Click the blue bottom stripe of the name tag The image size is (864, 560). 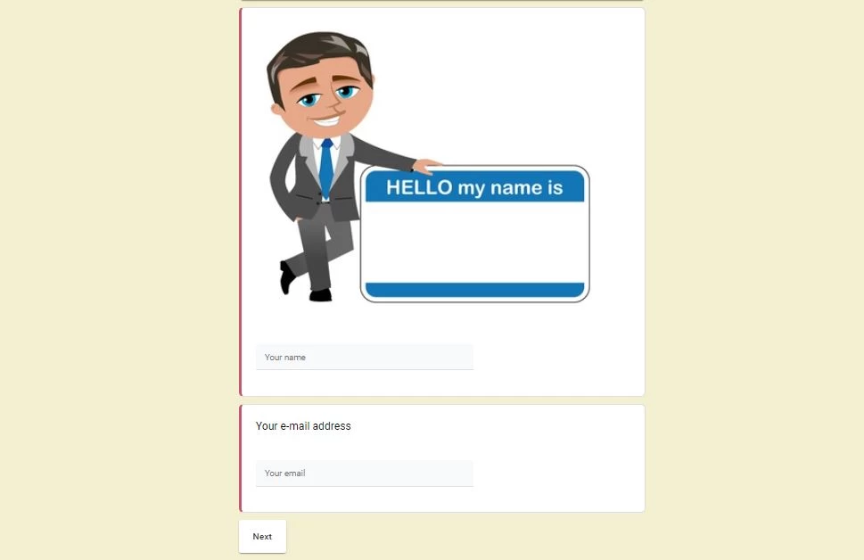click(x=474, y=290)
